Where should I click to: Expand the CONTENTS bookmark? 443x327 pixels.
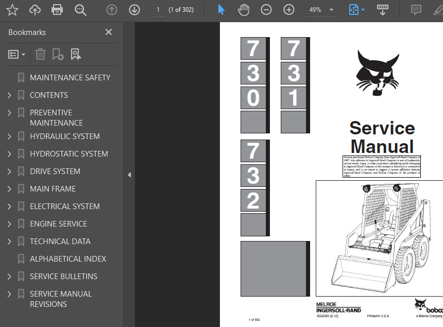click(9, 95)
